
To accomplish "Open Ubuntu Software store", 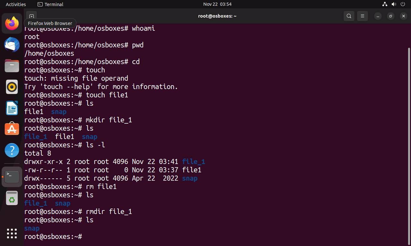I will tap(12, 129).
